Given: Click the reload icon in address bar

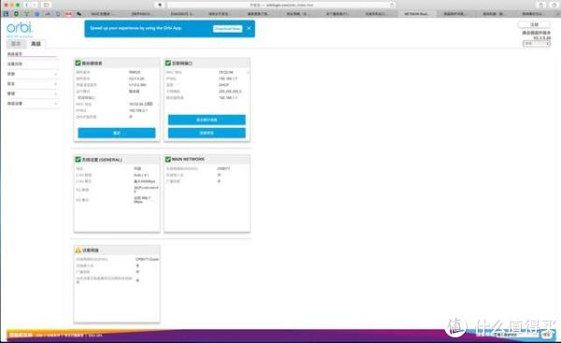Looking at the screenshot, I should click(392, 5).
